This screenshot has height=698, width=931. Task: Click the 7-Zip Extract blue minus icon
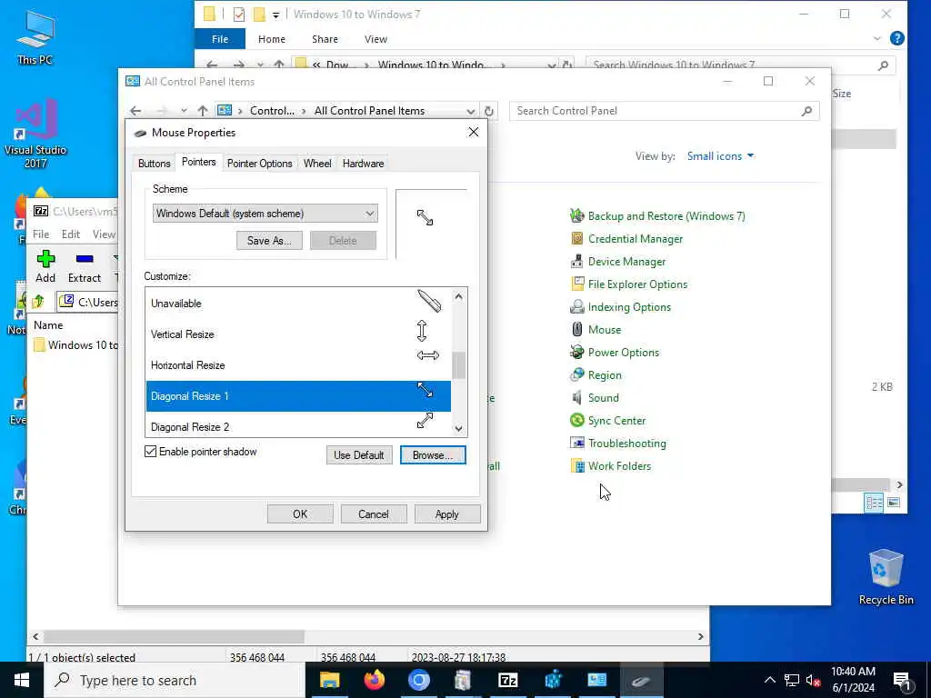coord(85,259)
